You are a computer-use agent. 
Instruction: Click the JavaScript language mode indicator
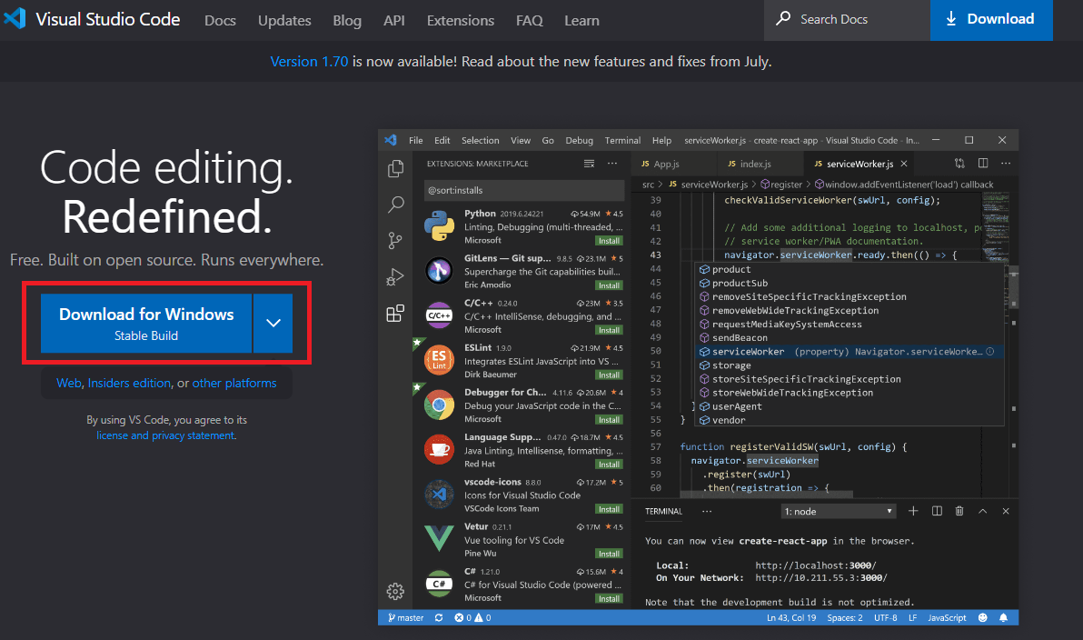tap(946, 618)
